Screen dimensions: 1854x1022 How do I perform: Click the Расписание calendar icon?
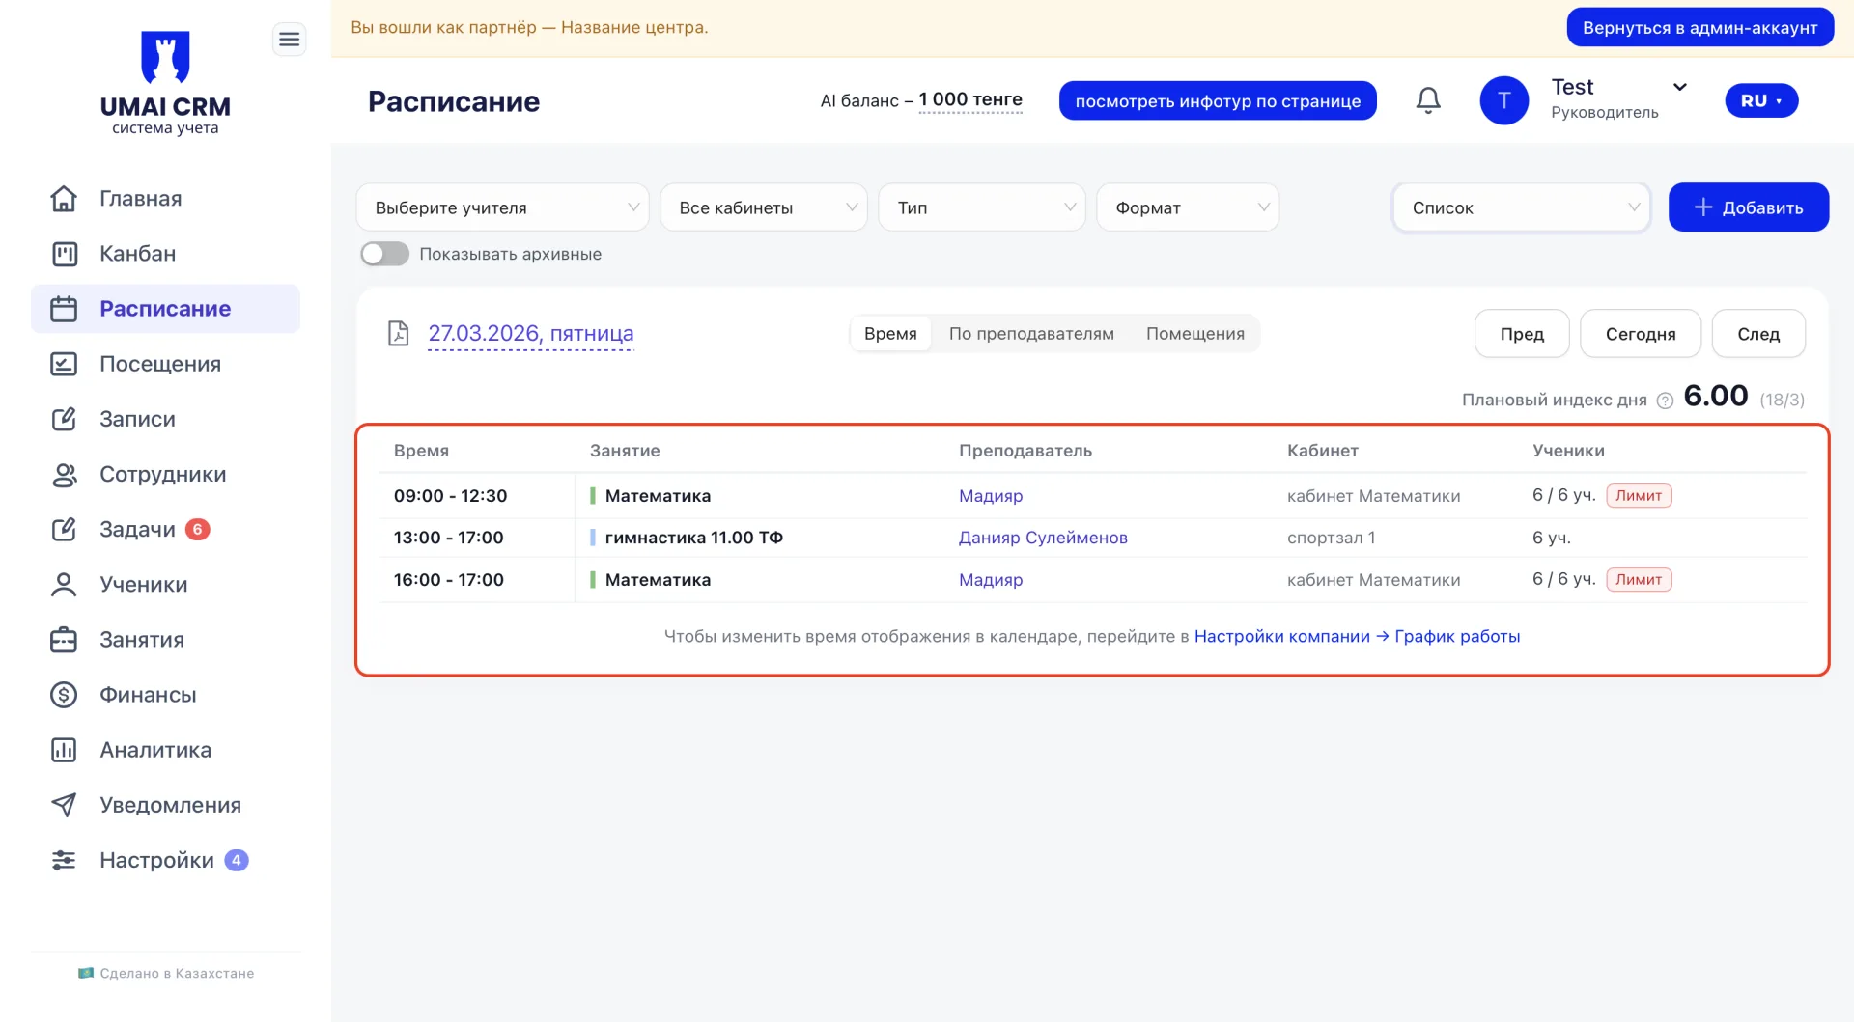(64, 309)
